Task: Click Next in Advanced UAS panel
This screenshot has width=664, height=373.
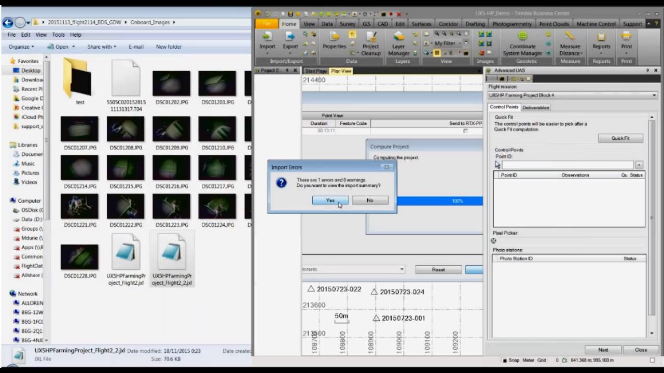Action: pyautogui.click(x=603, y=350)
